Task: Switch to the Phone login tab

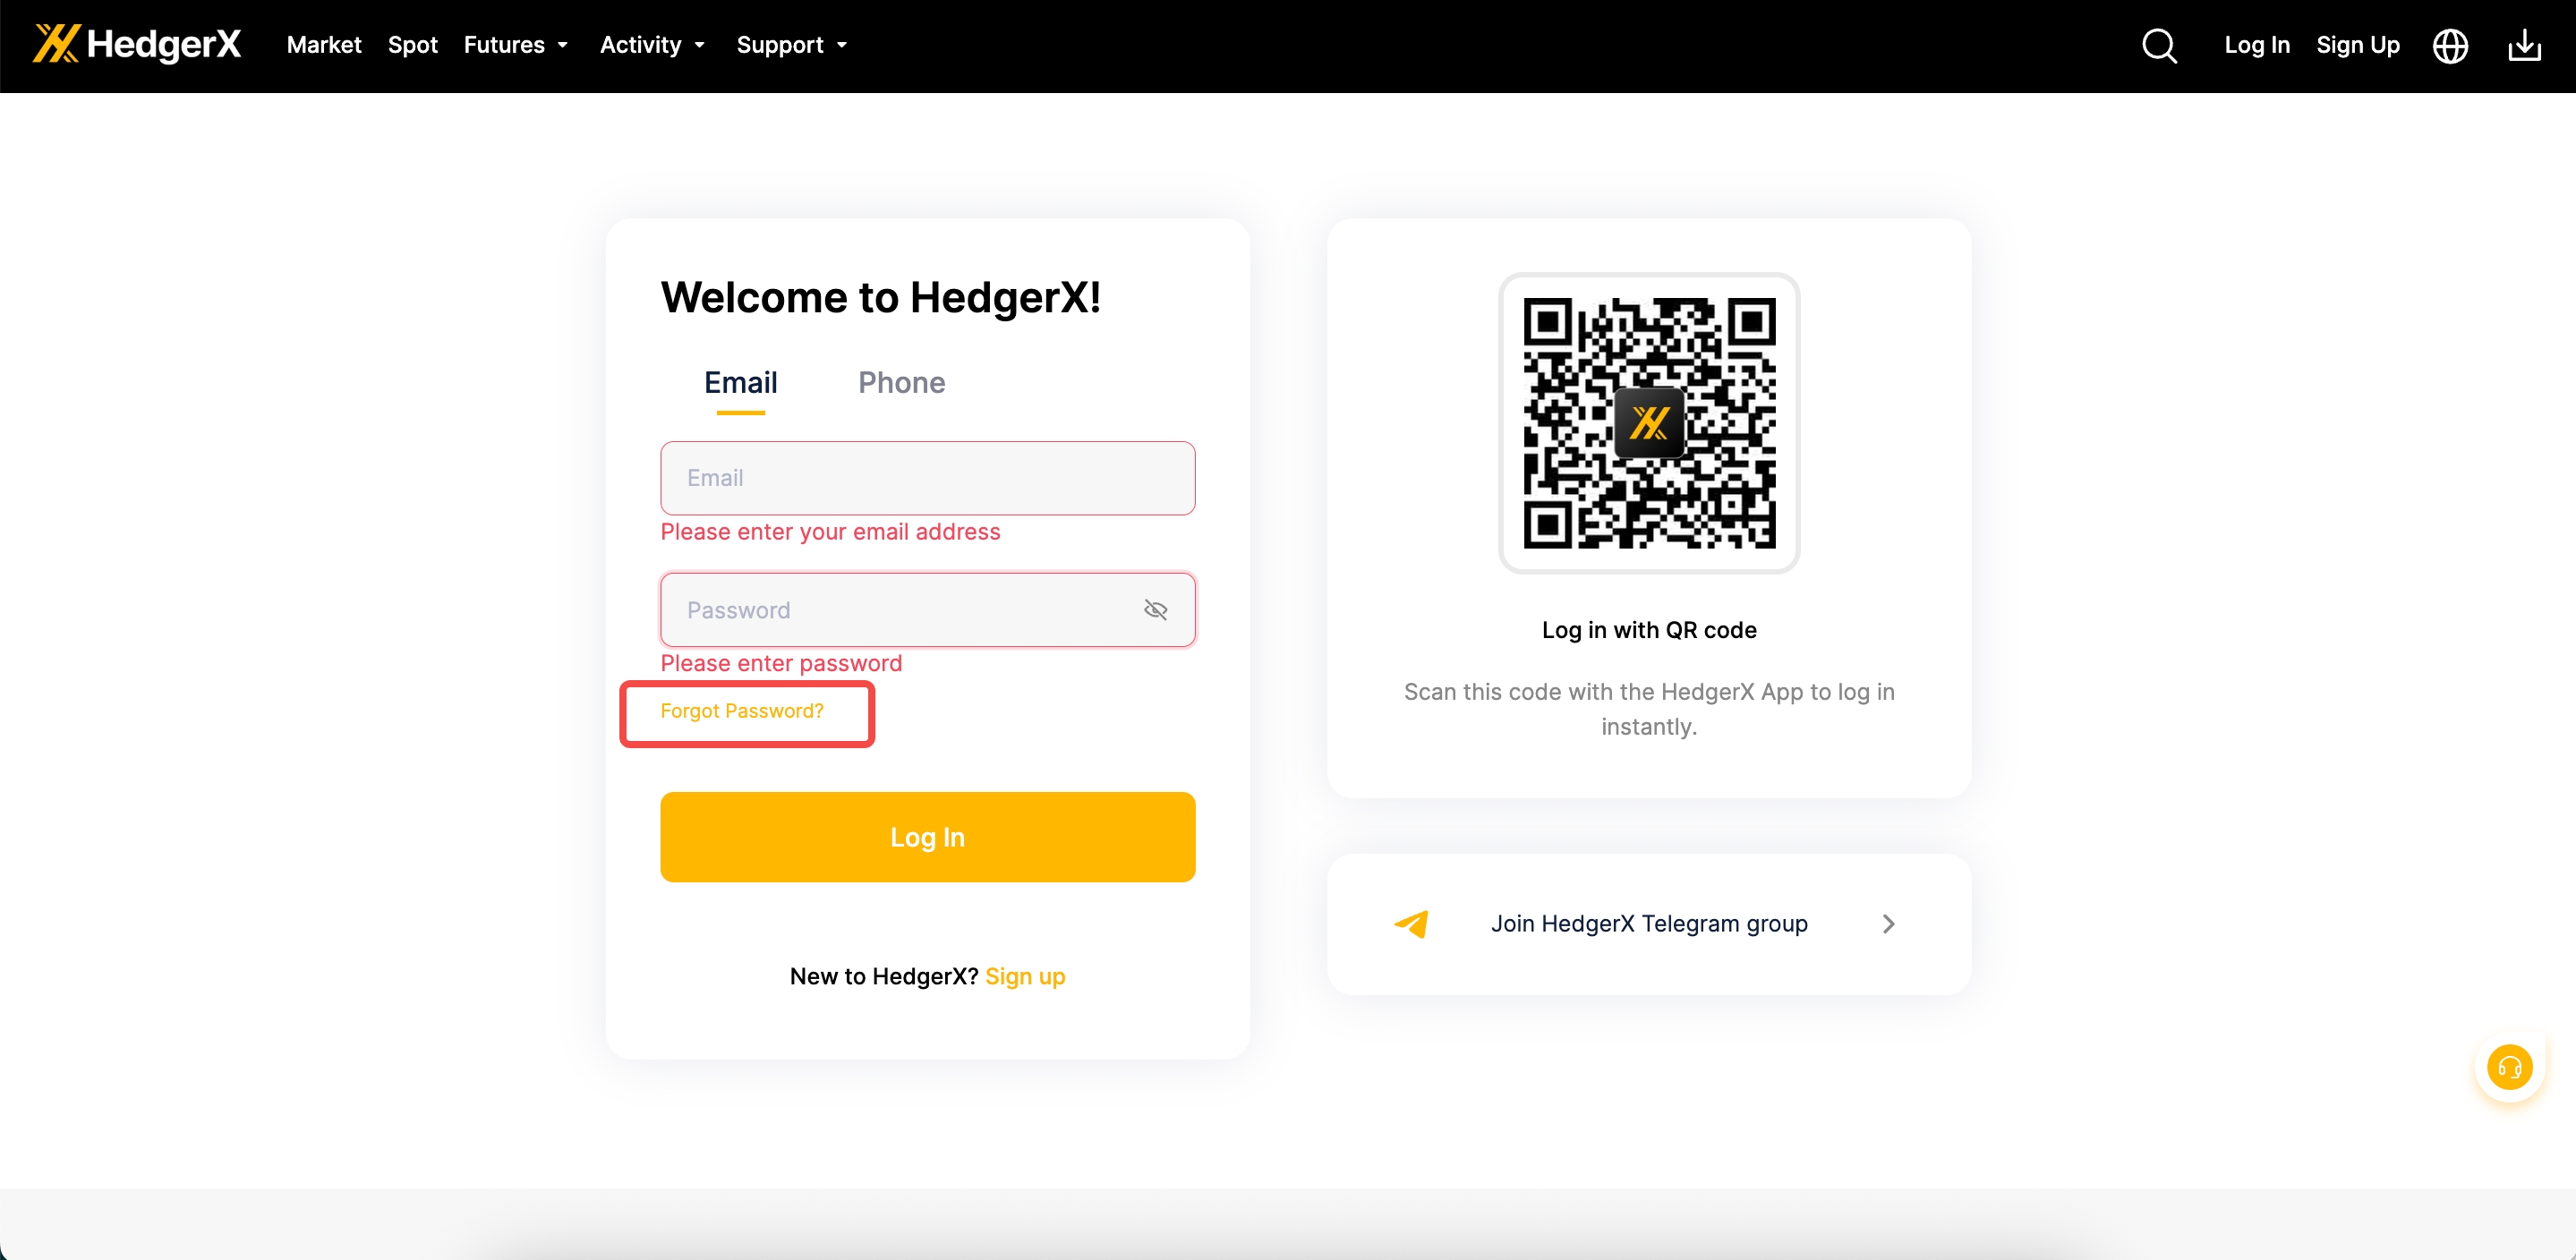Action: (901, 382)
